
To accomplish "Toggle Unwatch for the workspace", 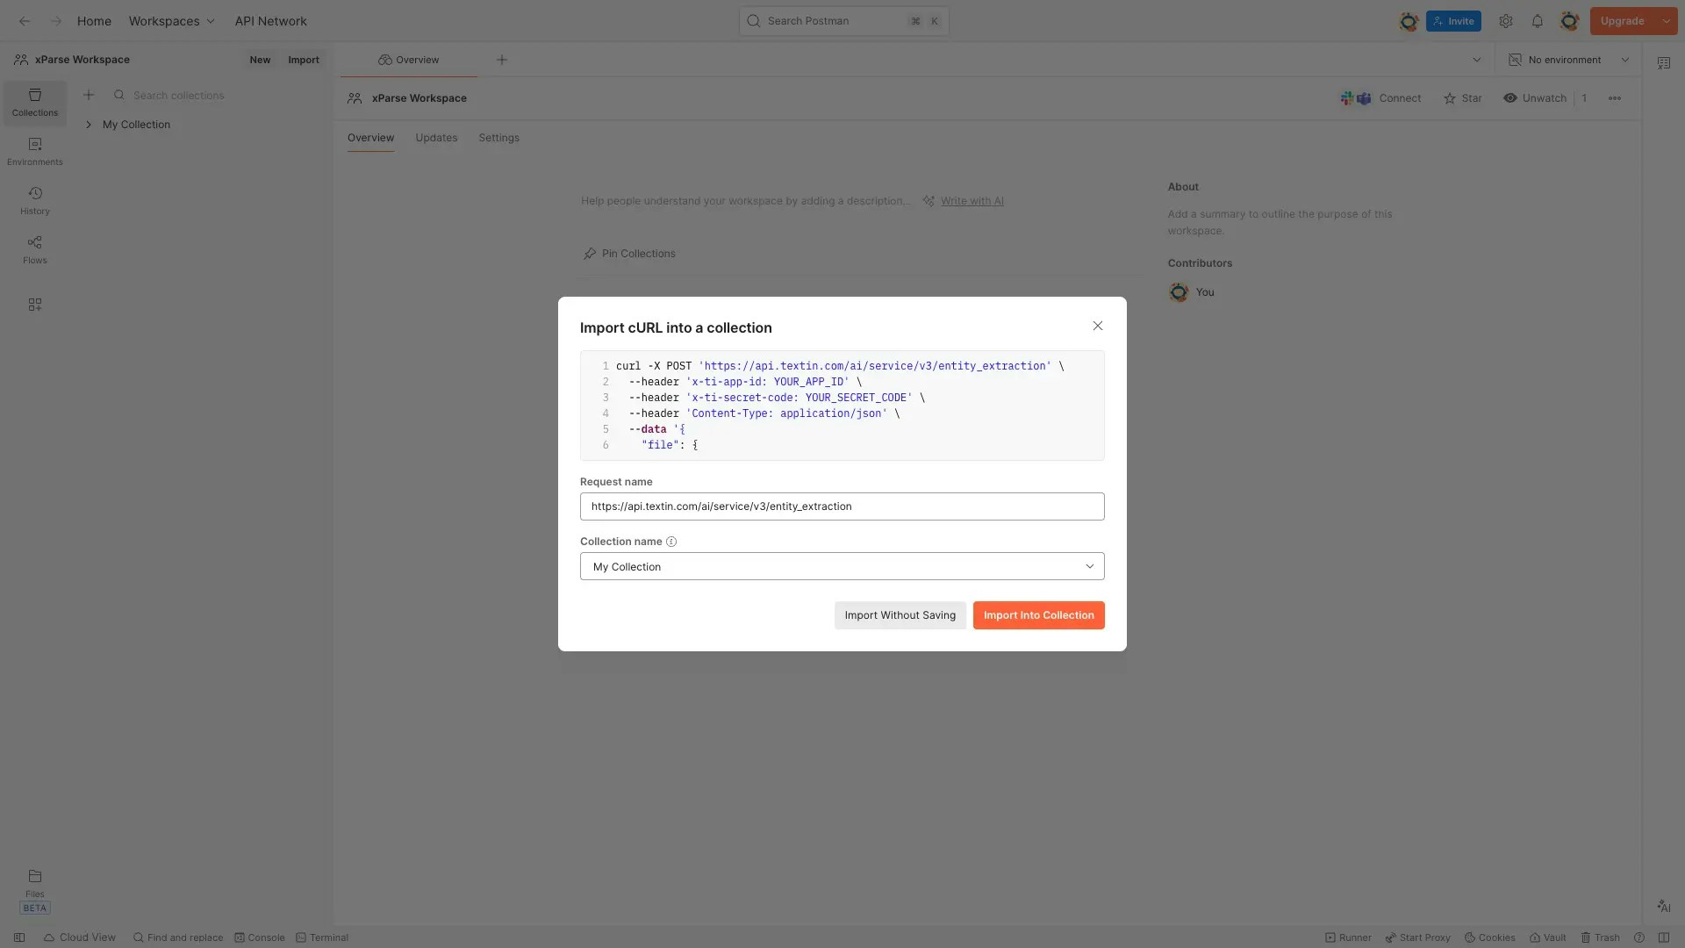I will click(x=1535, y=98).
